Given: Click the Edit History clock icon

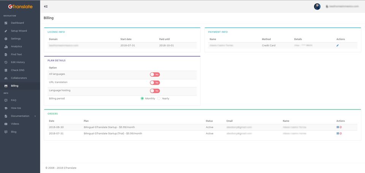Looking at the screenshot, I should tap(6, 62).
